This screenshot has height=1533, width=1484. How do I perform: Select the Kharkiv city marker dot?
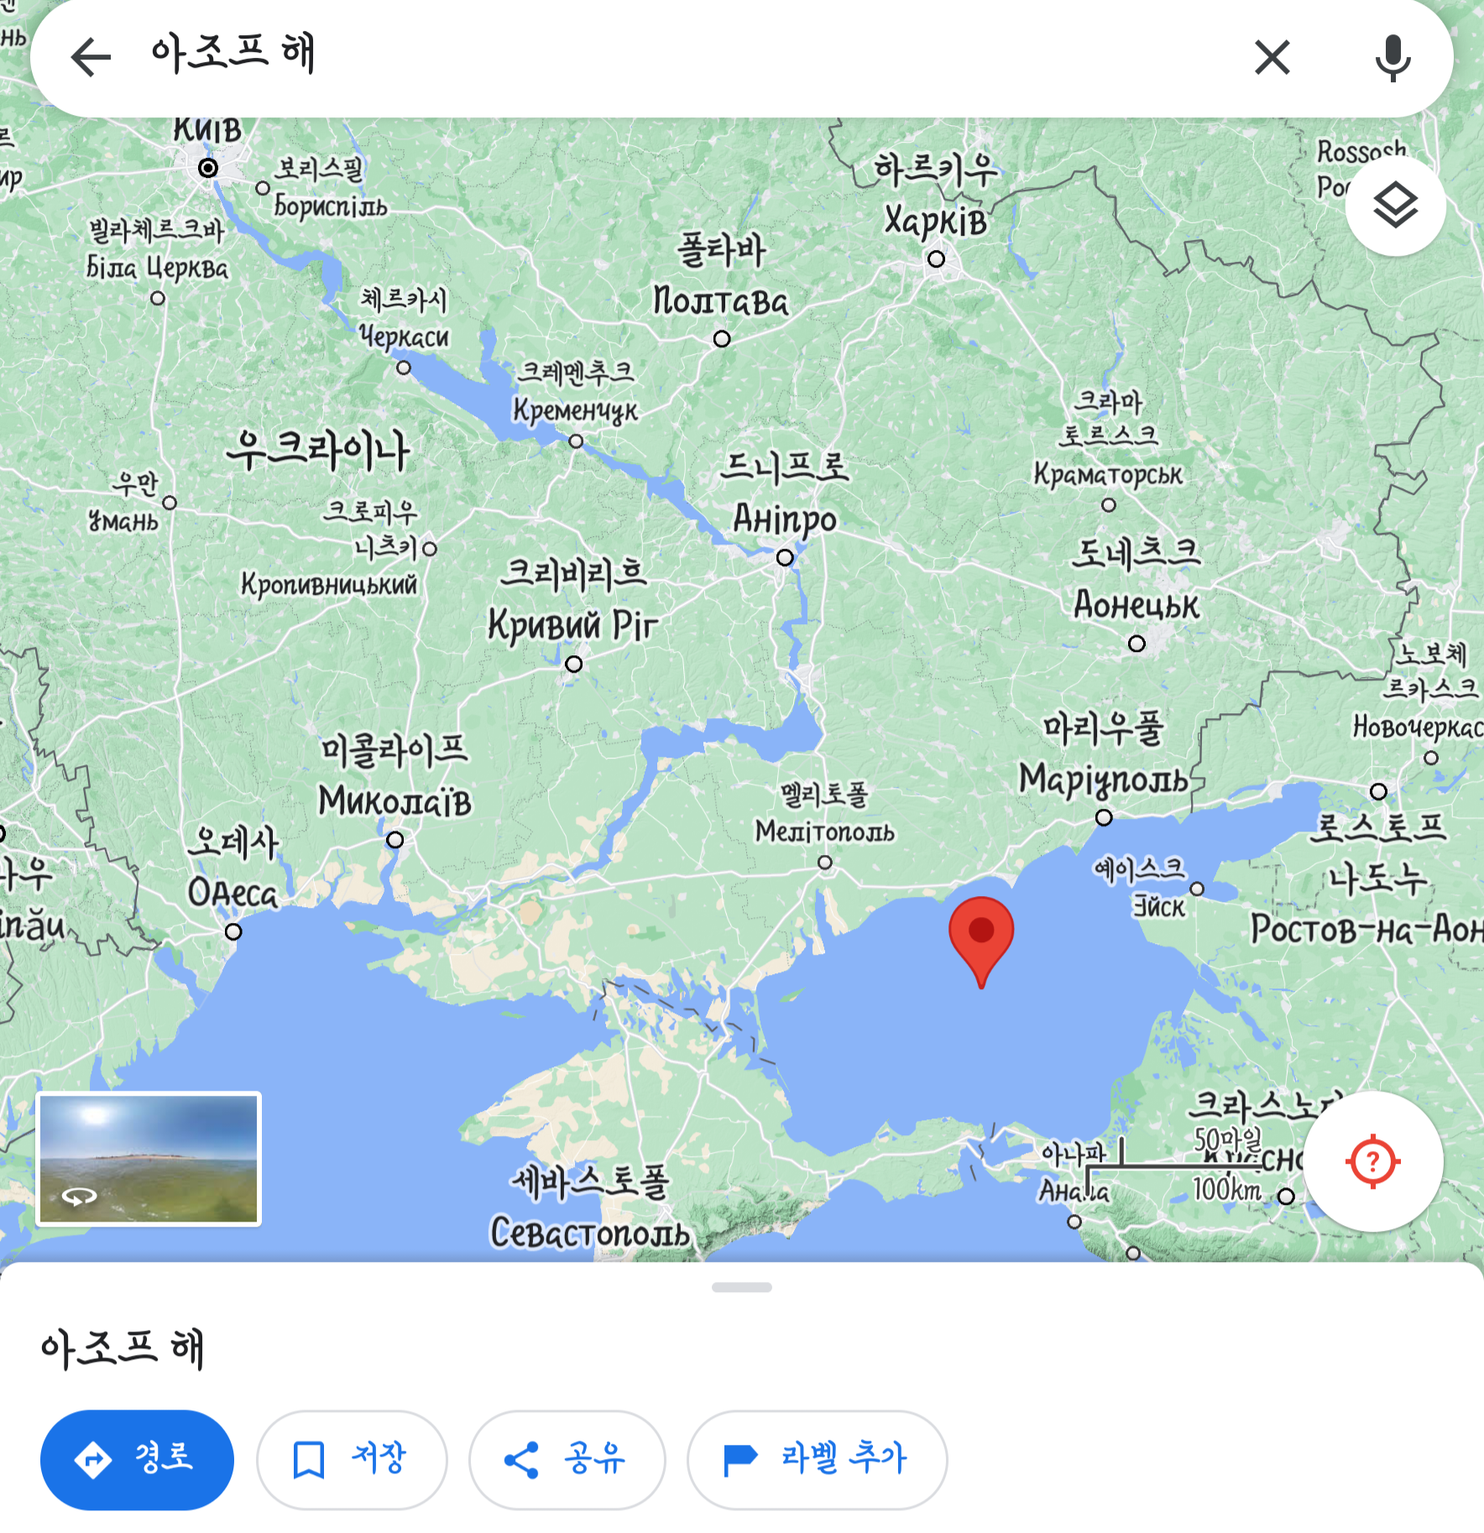(x=937, y=259)
